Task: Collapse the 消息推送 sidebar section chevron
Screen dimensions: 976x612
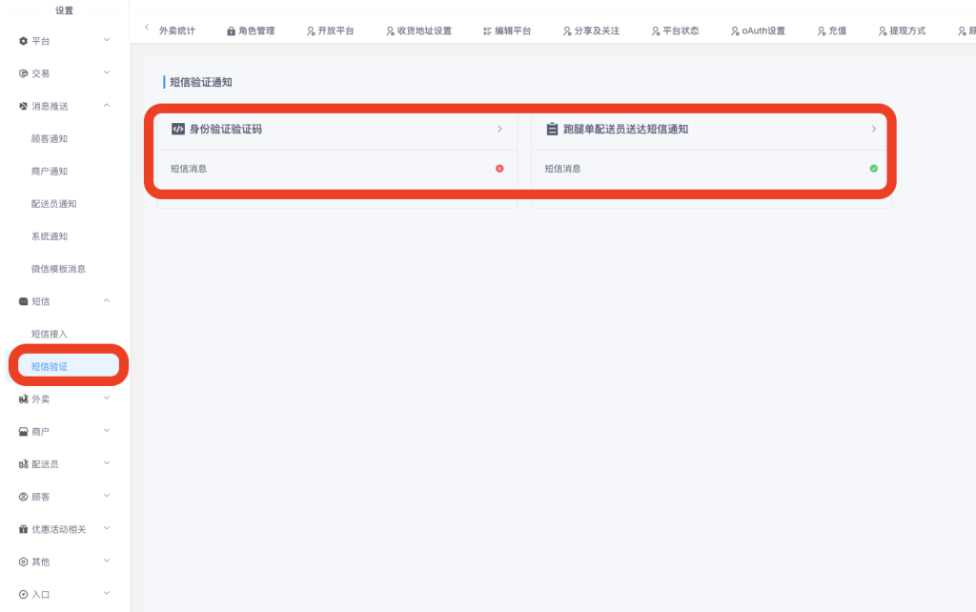Action: [x=107, y=106]
